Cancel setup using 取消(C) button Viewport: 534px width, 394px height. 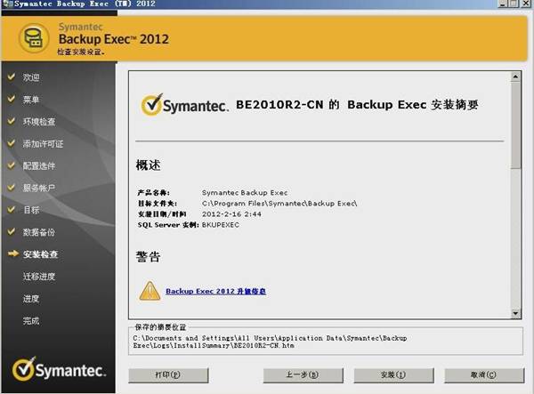[x=484, y=375]
